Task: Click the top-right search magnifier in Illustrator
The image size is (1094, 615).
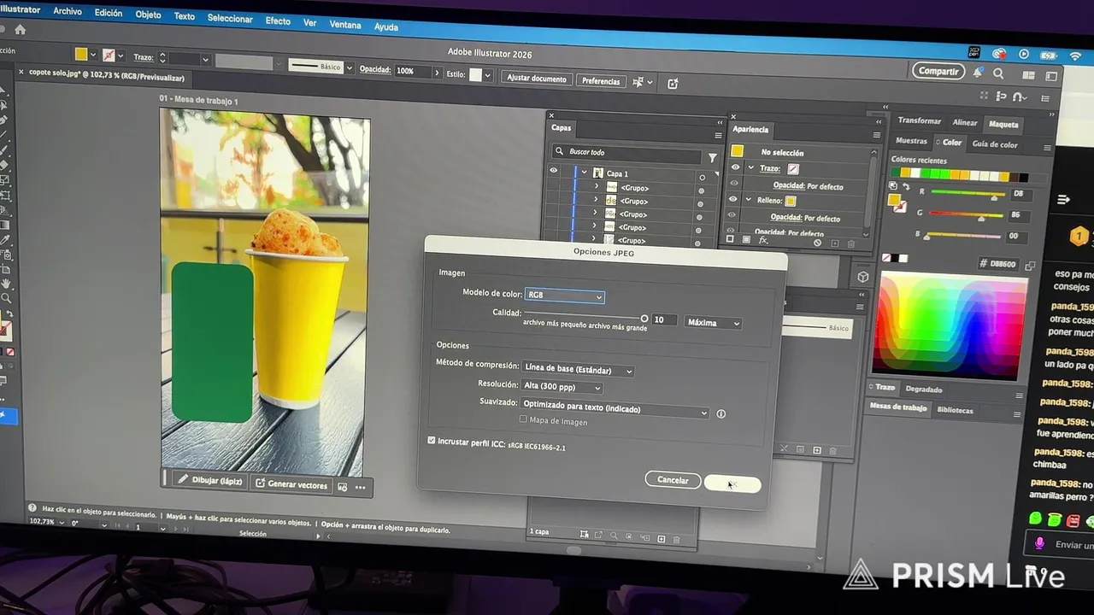Action: click(x=998, y=73)
